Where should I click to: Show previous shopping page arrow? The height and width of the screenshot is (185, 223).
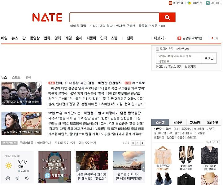(214, 142)
